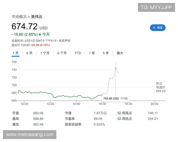Select the 最大 range tab
Image resolution: width=178 pixels, height=142 pixels.
coord(120,53)
